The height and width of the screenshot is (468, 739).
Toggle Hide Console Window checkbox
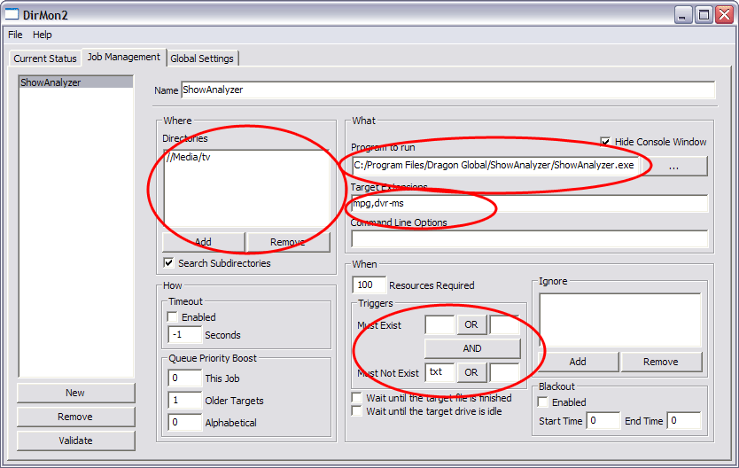pyautogui.click(x=605, y=142)
